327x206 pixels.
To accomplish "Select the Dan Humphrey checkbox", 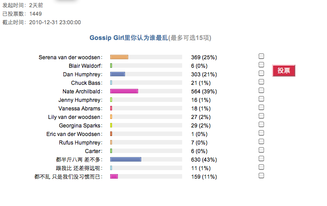I will 261,73.
